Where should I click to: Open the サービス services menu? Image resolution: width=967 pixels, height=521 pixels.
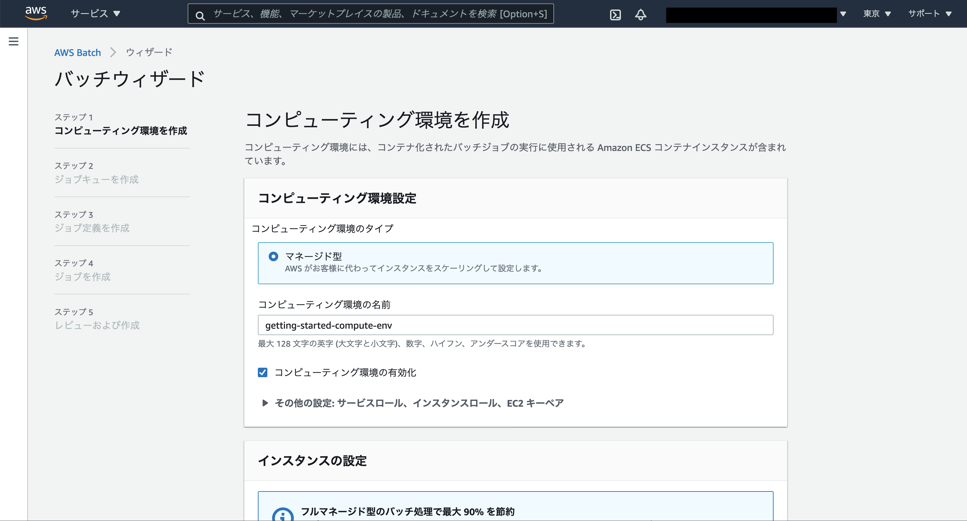95,14
